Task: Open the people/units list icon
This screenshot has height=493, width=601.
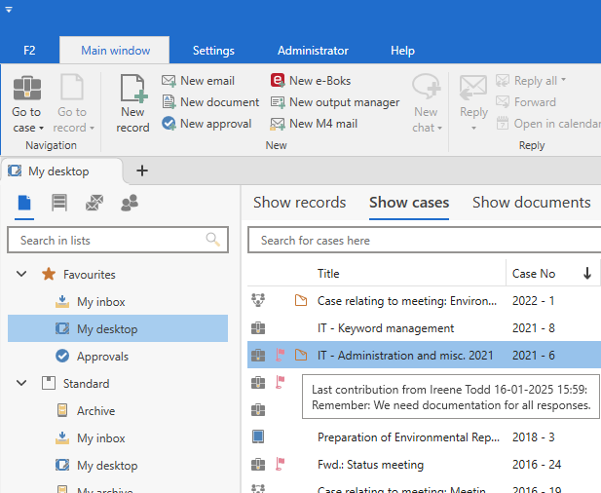Action: [x=129, y=203]
